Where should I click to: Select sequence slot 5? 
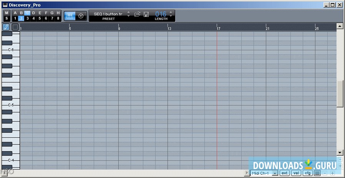pos(40,18)
